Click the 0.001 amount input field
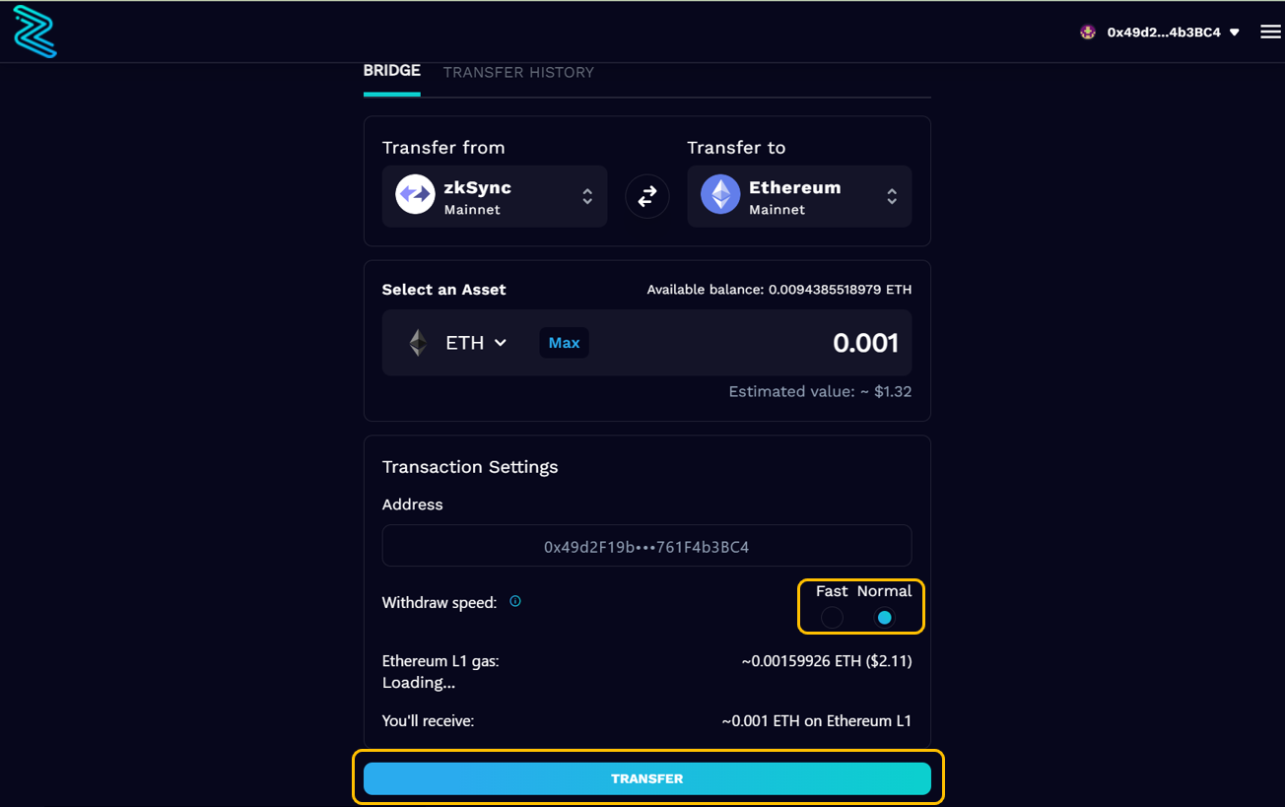The image size is (1285, 807). pos(788,343)
